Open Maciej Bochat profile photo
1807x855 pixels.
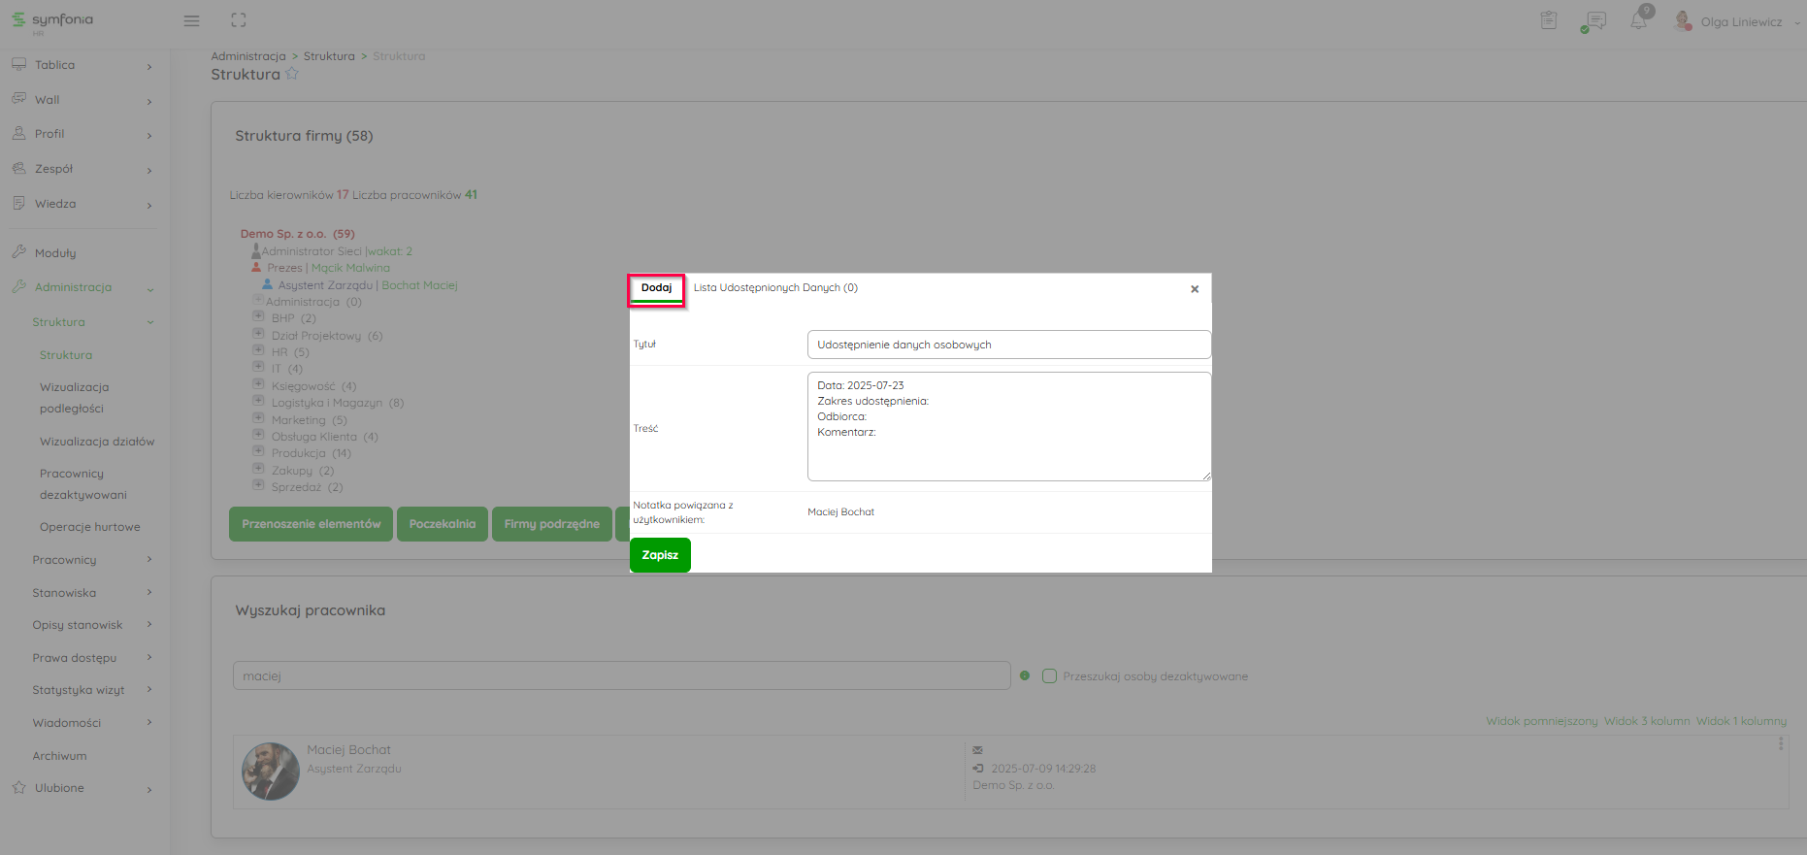pos(270,772)
